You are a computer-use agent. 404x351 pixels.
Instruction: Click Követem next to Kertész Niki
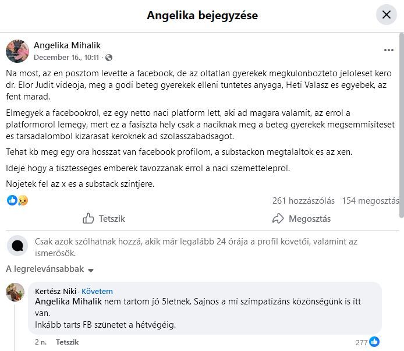coord(97,291)
